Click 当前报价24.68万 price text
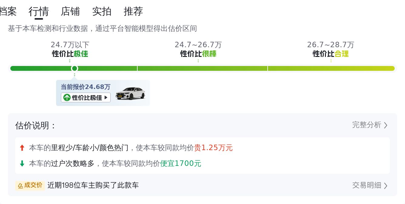 point(85,87)
